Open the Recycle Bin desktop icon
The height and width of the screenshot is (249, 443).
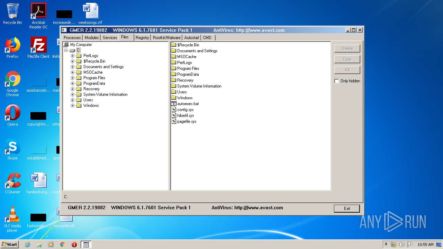point(12,14)
